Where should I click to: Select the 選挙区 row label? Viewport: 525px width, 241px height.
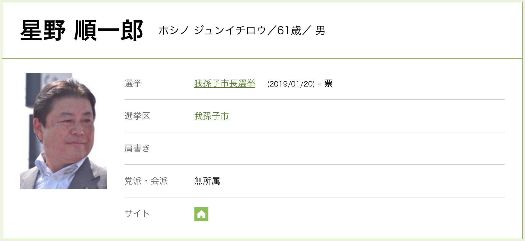click(137, 116)
